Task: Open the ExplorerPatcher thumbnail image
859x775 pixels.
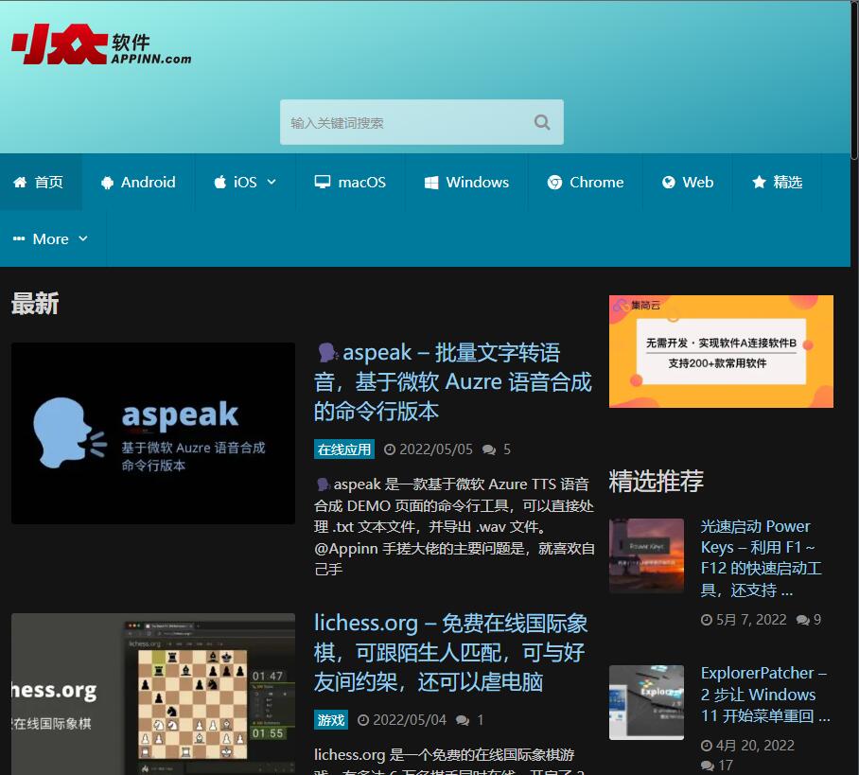Action: point(646,703)
